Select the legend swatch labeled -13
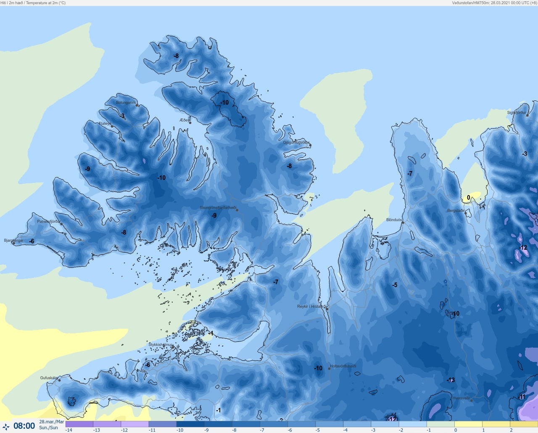Viewport: 538px width, 433px height. pos(107,424)
